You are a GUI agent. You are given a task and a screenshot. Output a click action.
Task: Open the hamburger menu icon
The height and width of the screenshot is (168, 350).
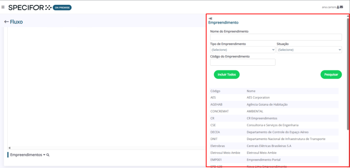[3, 7]
